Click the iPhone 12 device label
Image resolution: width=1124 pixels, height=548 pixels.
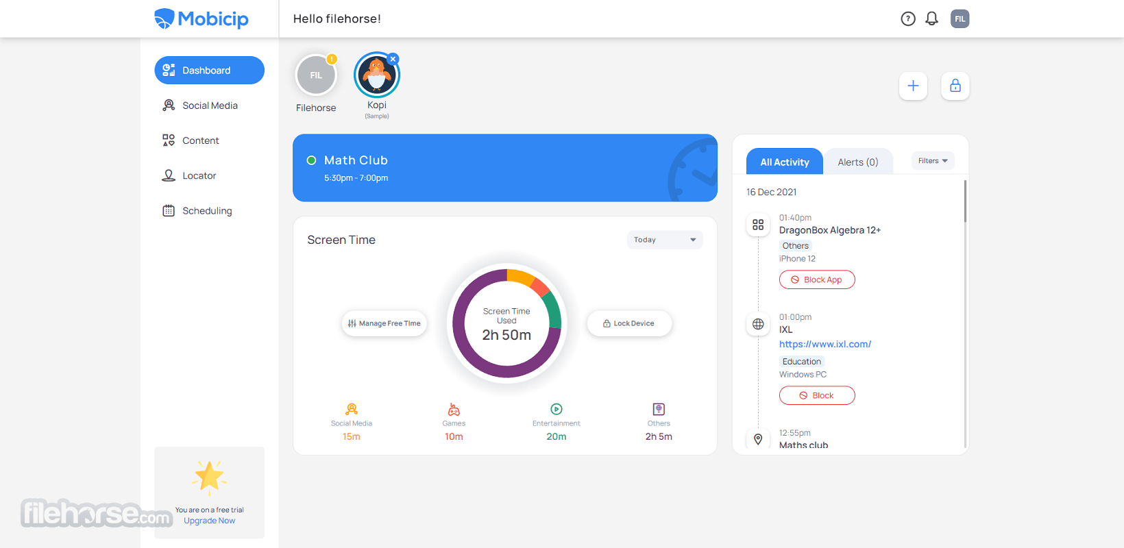(x=798, y=259)
